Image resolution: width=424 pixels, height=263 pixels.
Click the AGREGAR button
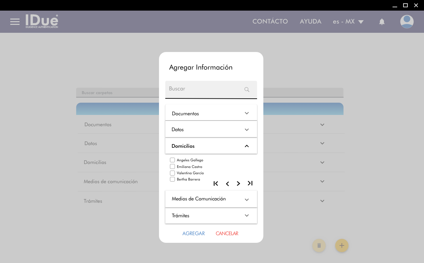[x=193, y=234]
